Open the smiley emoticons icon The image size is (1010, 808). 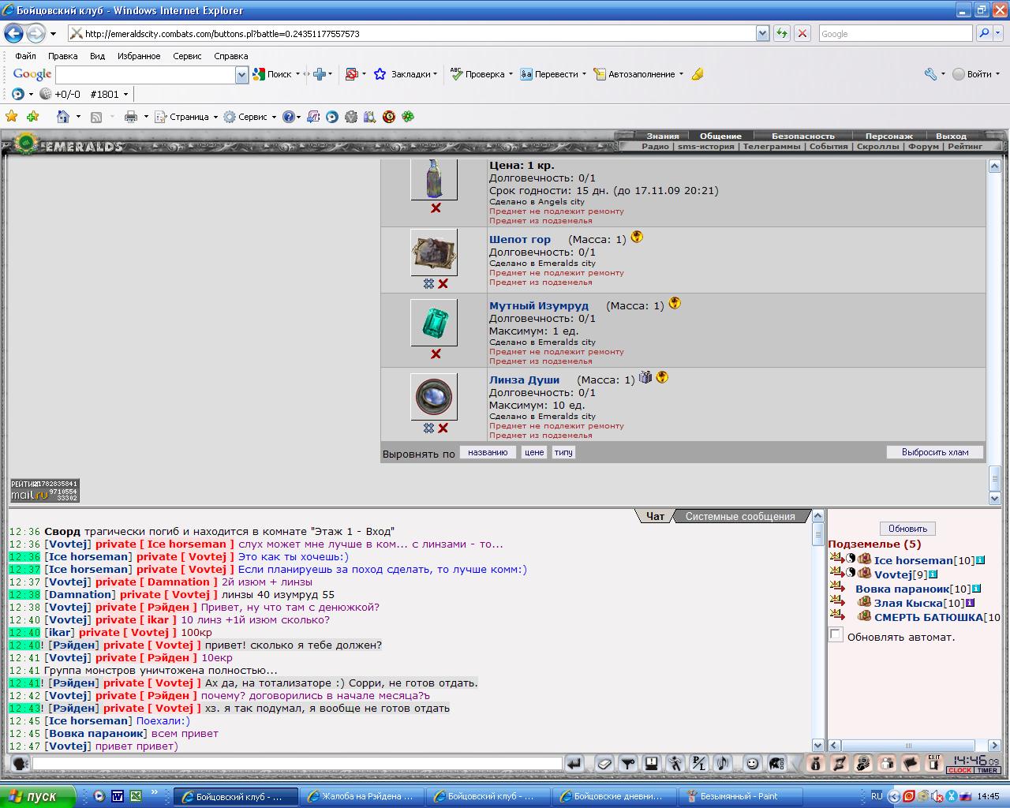(x=752, y=763)
